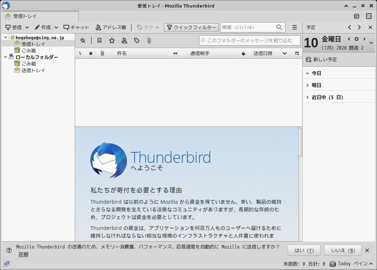Viewport: 377px width, 270px height.
Task: Click the folder message filter field
Action: coord(249,40)
